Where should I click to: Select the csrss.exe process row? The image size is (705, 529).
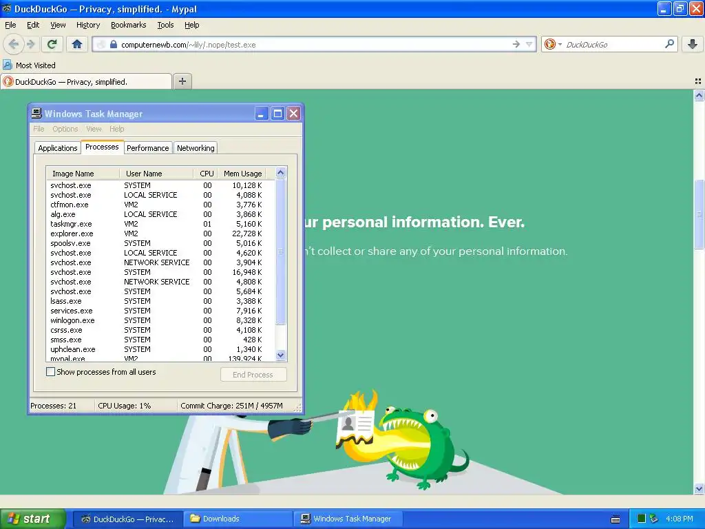click(160, 330)
